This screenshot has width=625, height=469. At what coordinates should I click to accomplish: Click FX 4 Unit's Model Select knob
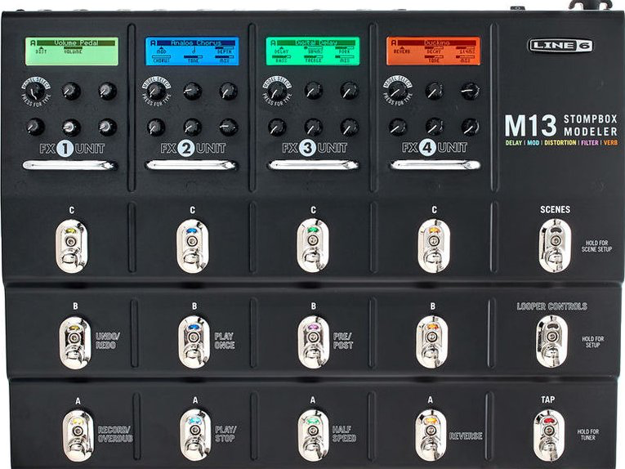coord(397,92)
